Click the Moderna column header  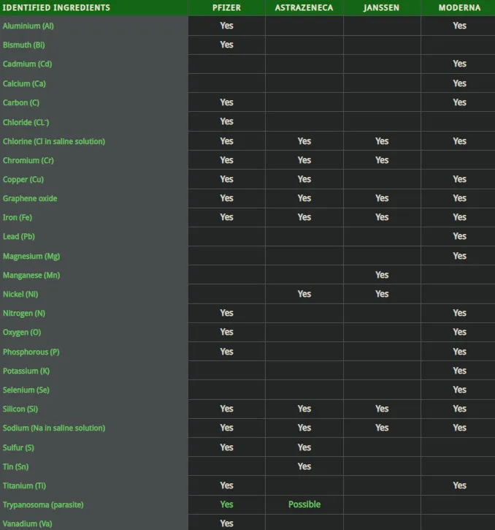(x=459, y=7)
